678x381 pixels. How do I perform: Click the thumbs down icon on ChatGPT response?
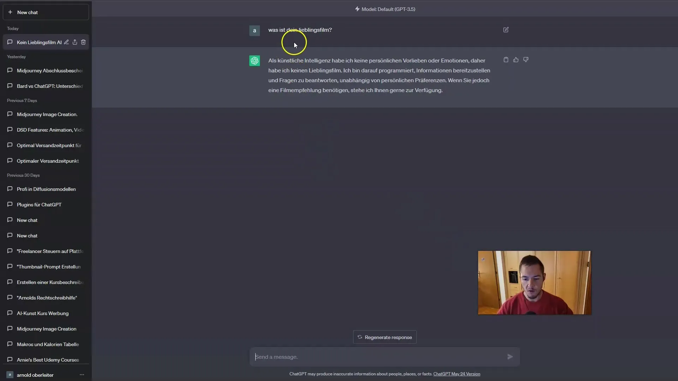click(526, 60)
